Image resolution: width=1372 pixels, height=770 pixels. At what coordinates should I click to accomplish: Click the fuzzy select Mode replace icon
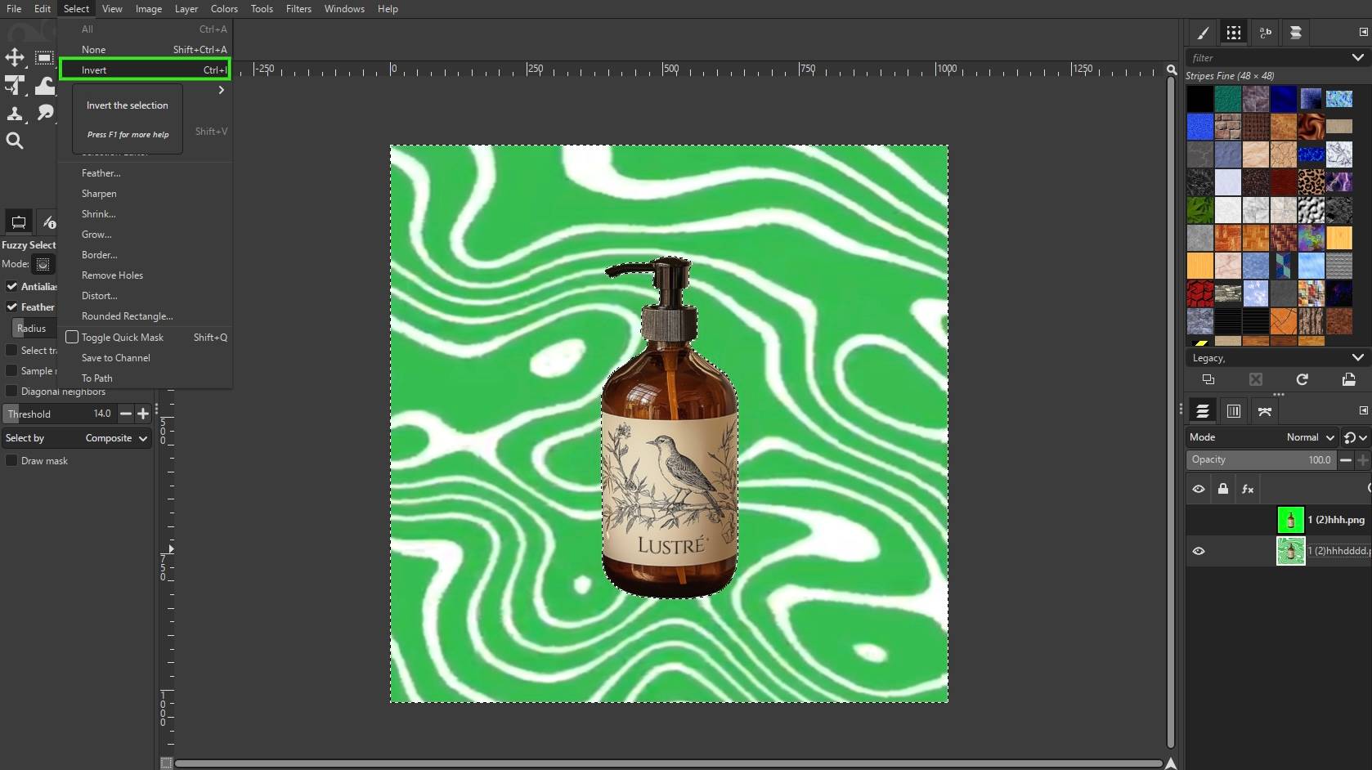coord(43,264)
